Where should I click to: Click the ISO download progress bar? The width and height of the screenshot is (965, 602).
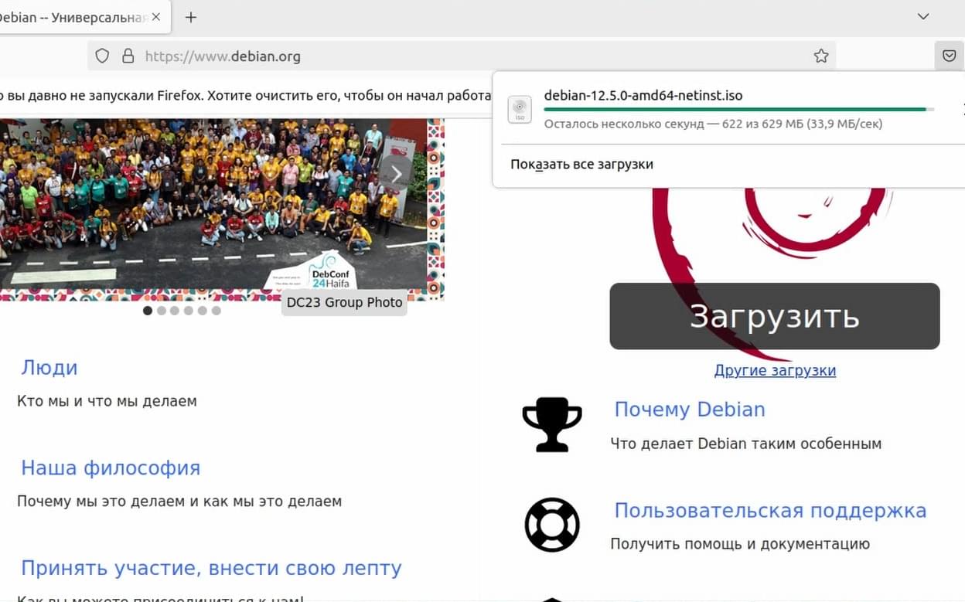click(x=738, y=110)
